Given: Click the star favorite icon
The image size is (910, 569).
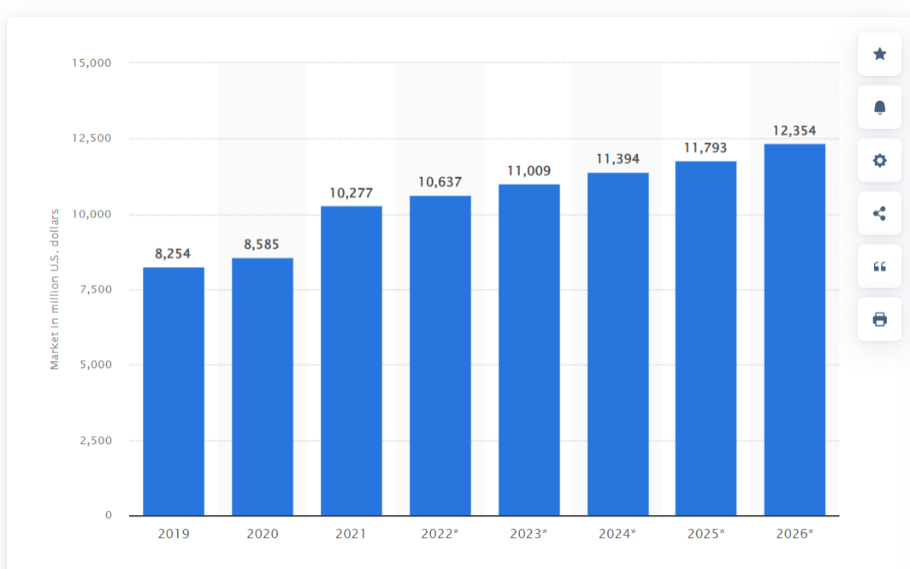Looking at the screenshot, I should 879,54.
